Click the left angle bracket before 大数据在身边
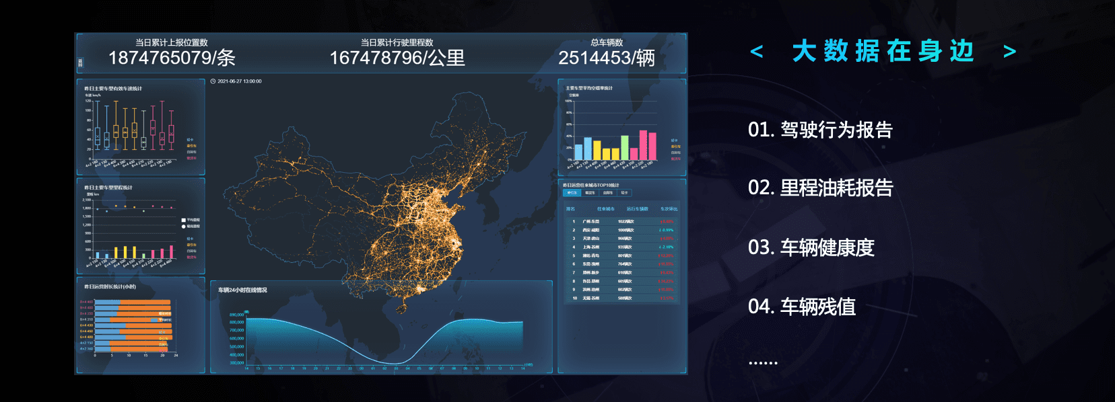The image size is (1115, 402). (x=757, y=52)
